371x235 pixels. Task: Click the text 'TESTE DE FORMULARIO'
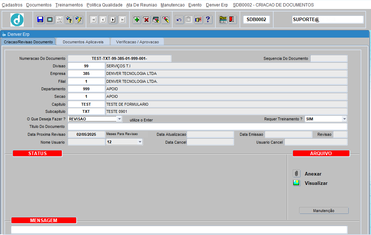point(127,104)
